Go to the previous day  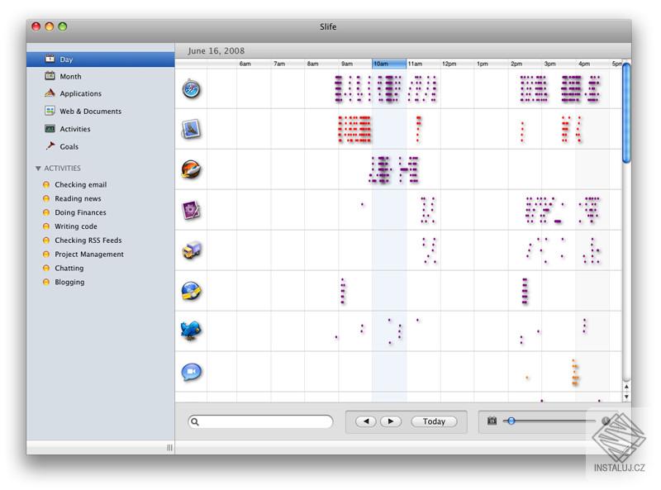[x=366, y=421]
